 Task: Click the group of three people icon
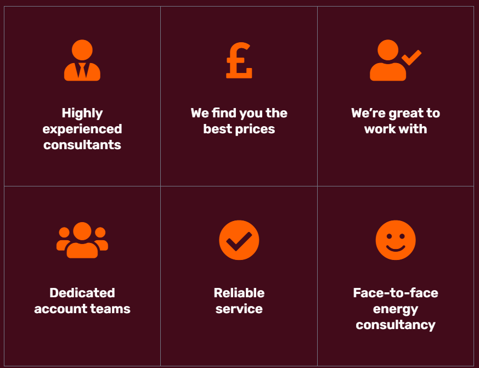(x=82, y=240)
